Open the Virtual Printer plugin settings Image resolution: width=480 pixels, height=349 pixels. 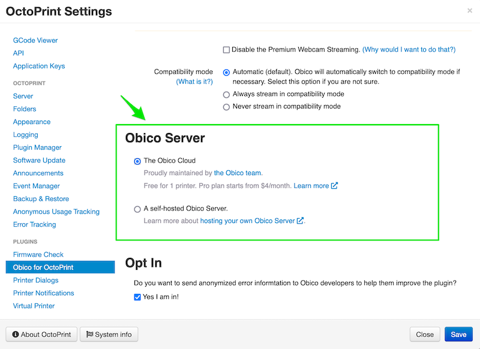34,306
